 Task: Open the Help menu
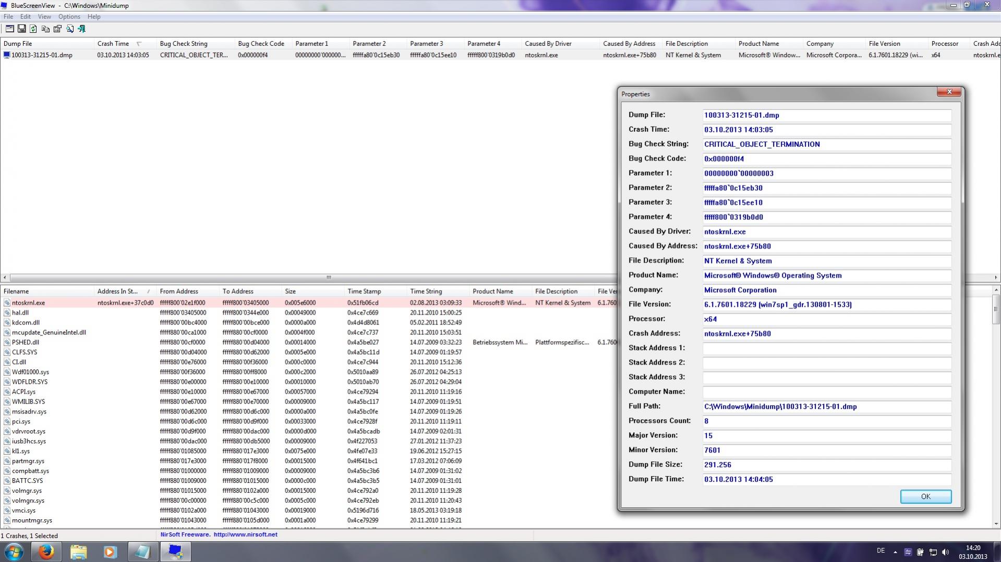94,17
